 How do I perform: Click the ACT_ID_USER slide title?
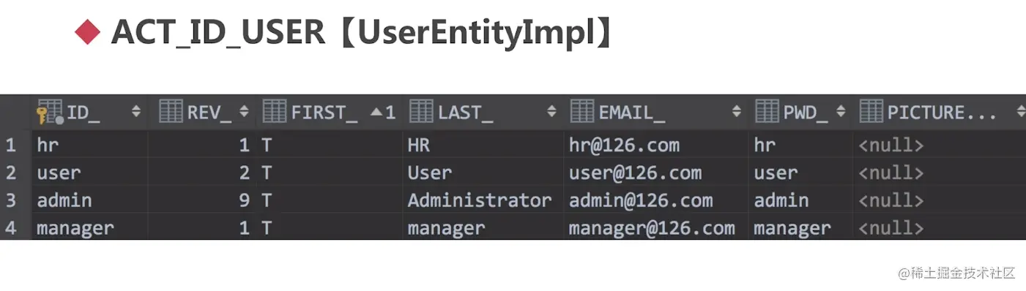[361, 33]
